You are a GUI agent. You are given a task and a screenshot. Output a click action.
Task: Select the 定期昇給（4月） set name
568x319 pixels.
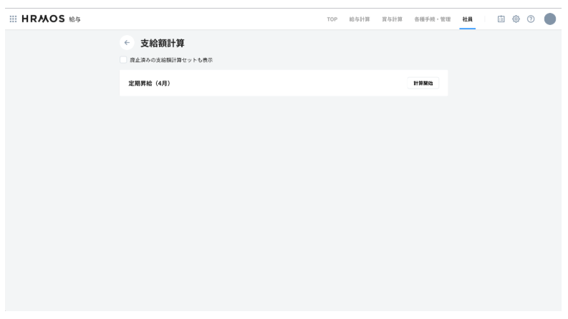(x=149, y=83)
